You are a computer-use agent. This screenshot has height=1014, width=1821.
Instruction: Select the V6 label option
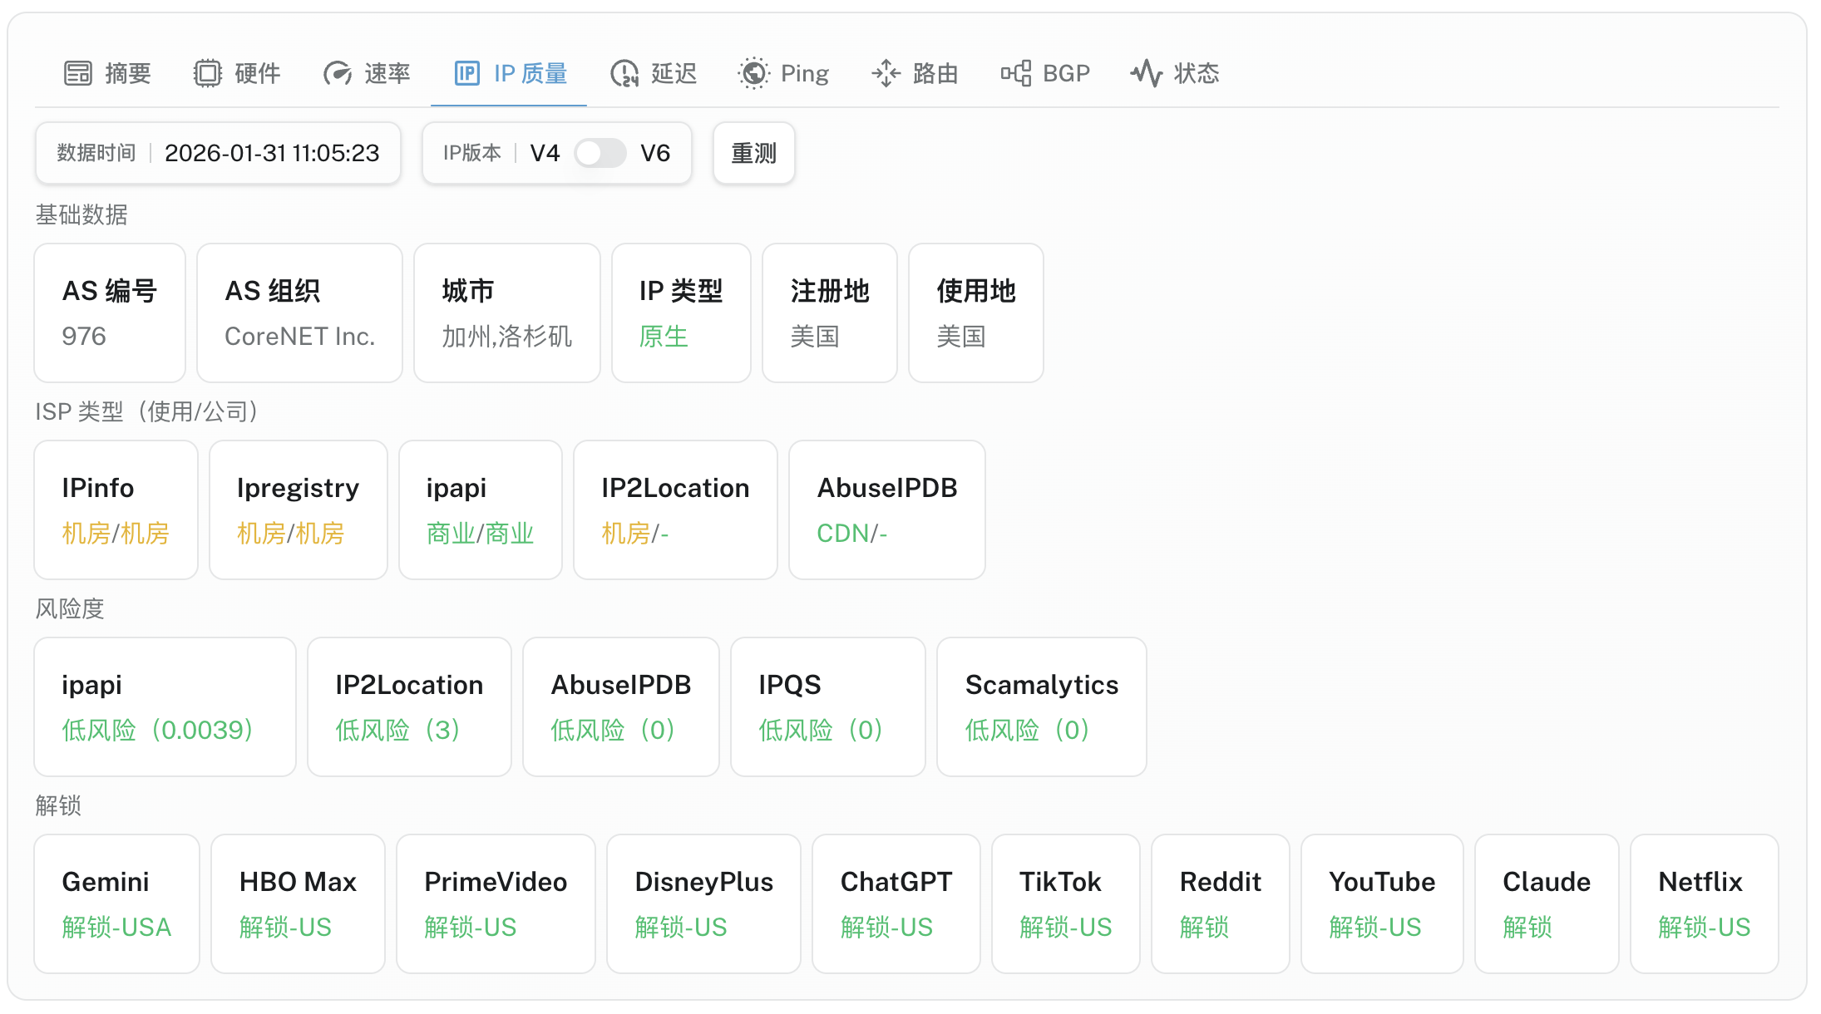[x=655, y=153]
